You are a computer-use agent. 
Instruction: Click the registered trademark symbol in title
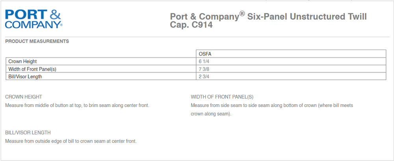point(243,14)
